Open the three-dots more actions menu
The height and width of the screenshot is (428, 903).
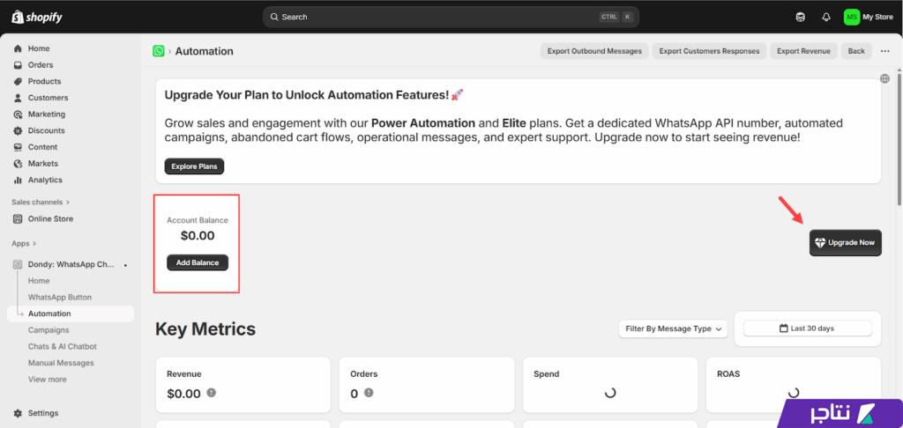coord(885,51)
